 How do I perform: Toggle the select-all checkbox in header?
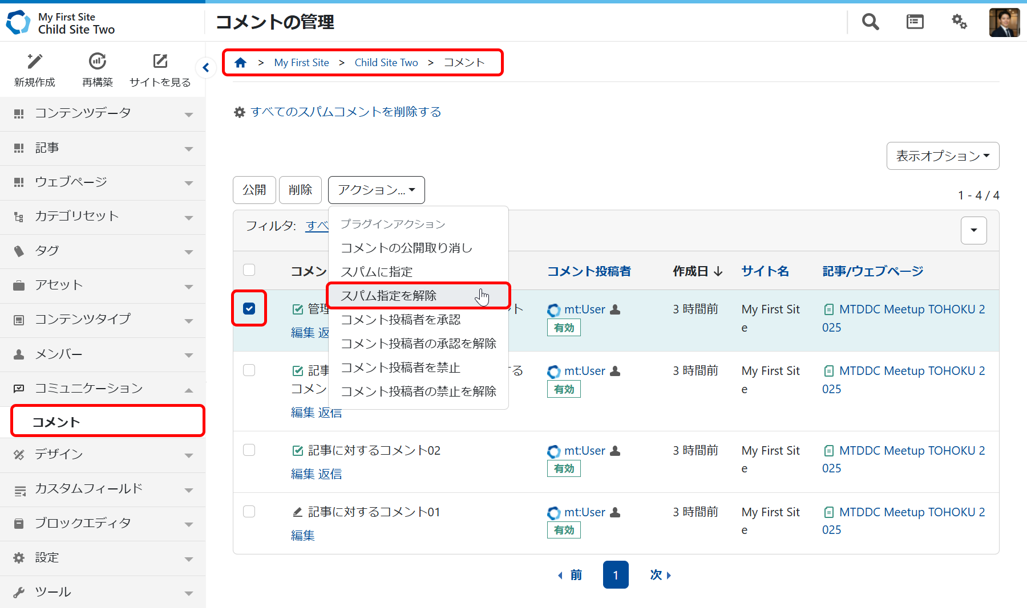pyautogui.click(x=249, y=270)
